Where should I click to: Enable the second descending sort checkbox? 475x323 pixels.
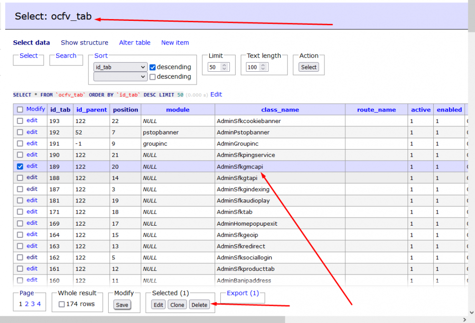tap(152, 77)
